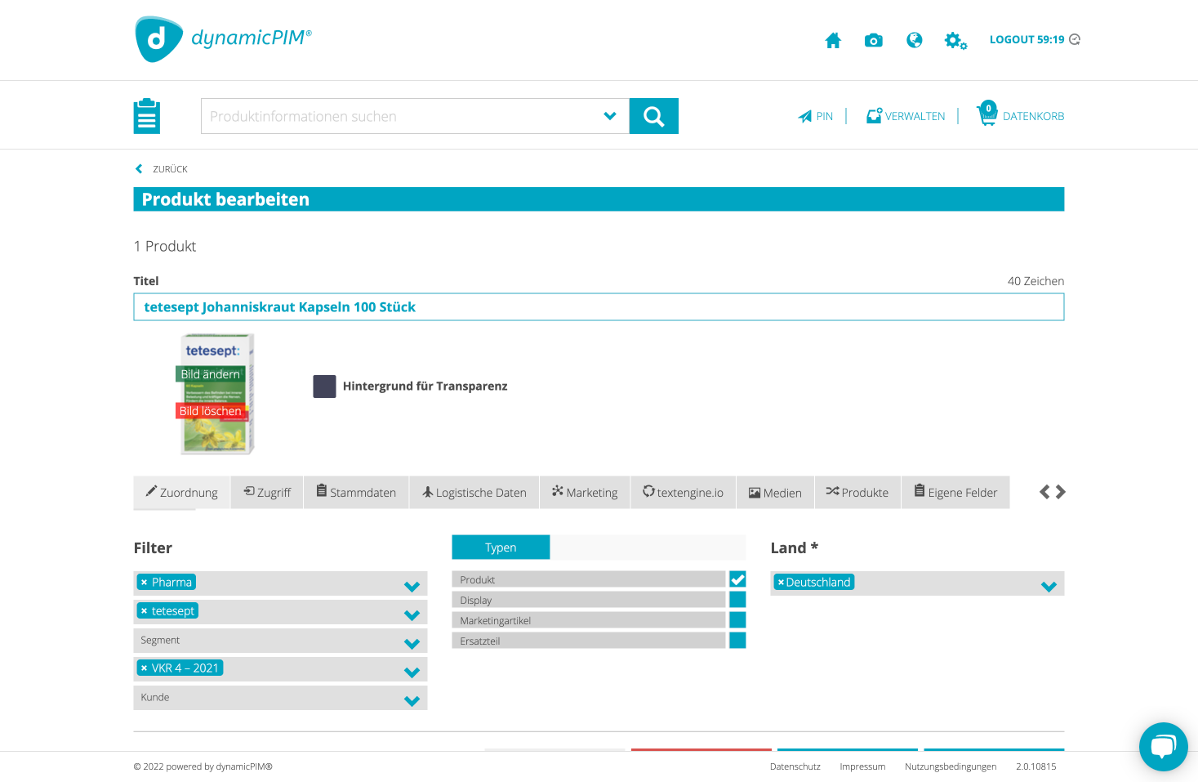Click the home icon in header
This screenshot has height=782, width=1198.
coord(833,40)
